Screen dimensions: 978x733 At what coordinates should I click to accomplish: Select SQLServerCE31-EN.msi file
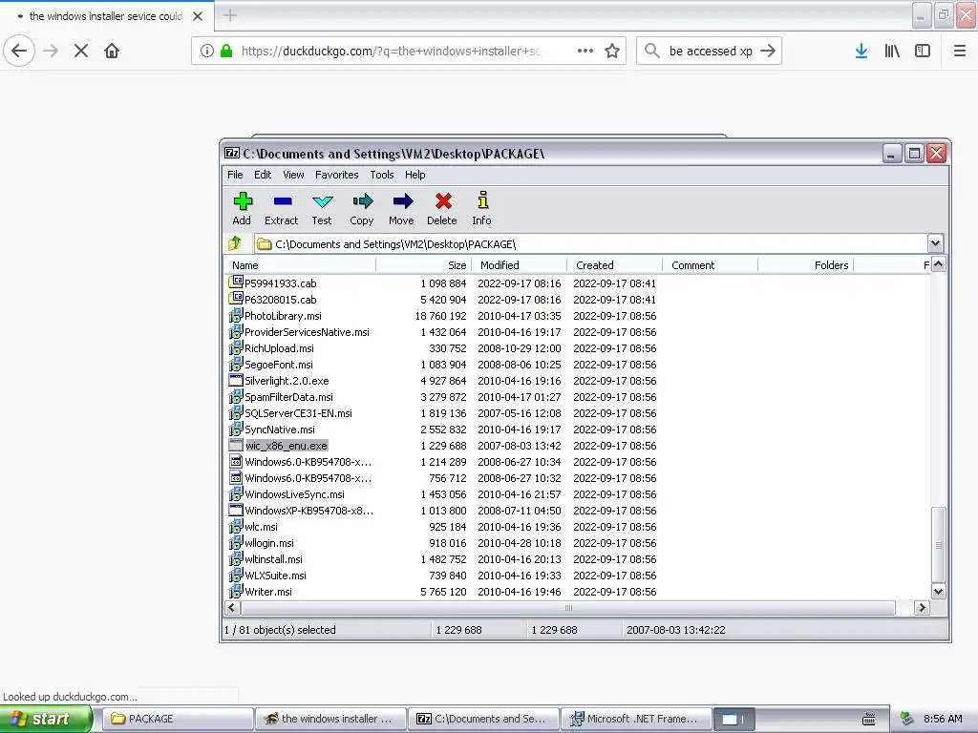pos(298,413)
